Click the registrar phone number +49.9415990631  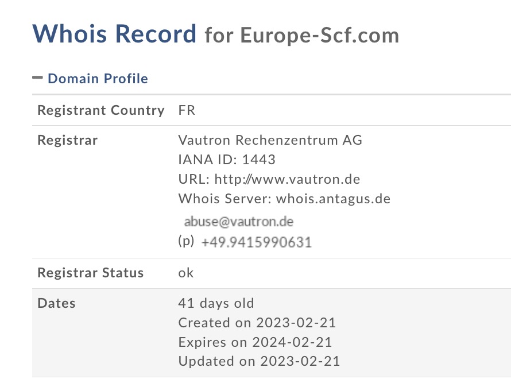pos(256,242)
